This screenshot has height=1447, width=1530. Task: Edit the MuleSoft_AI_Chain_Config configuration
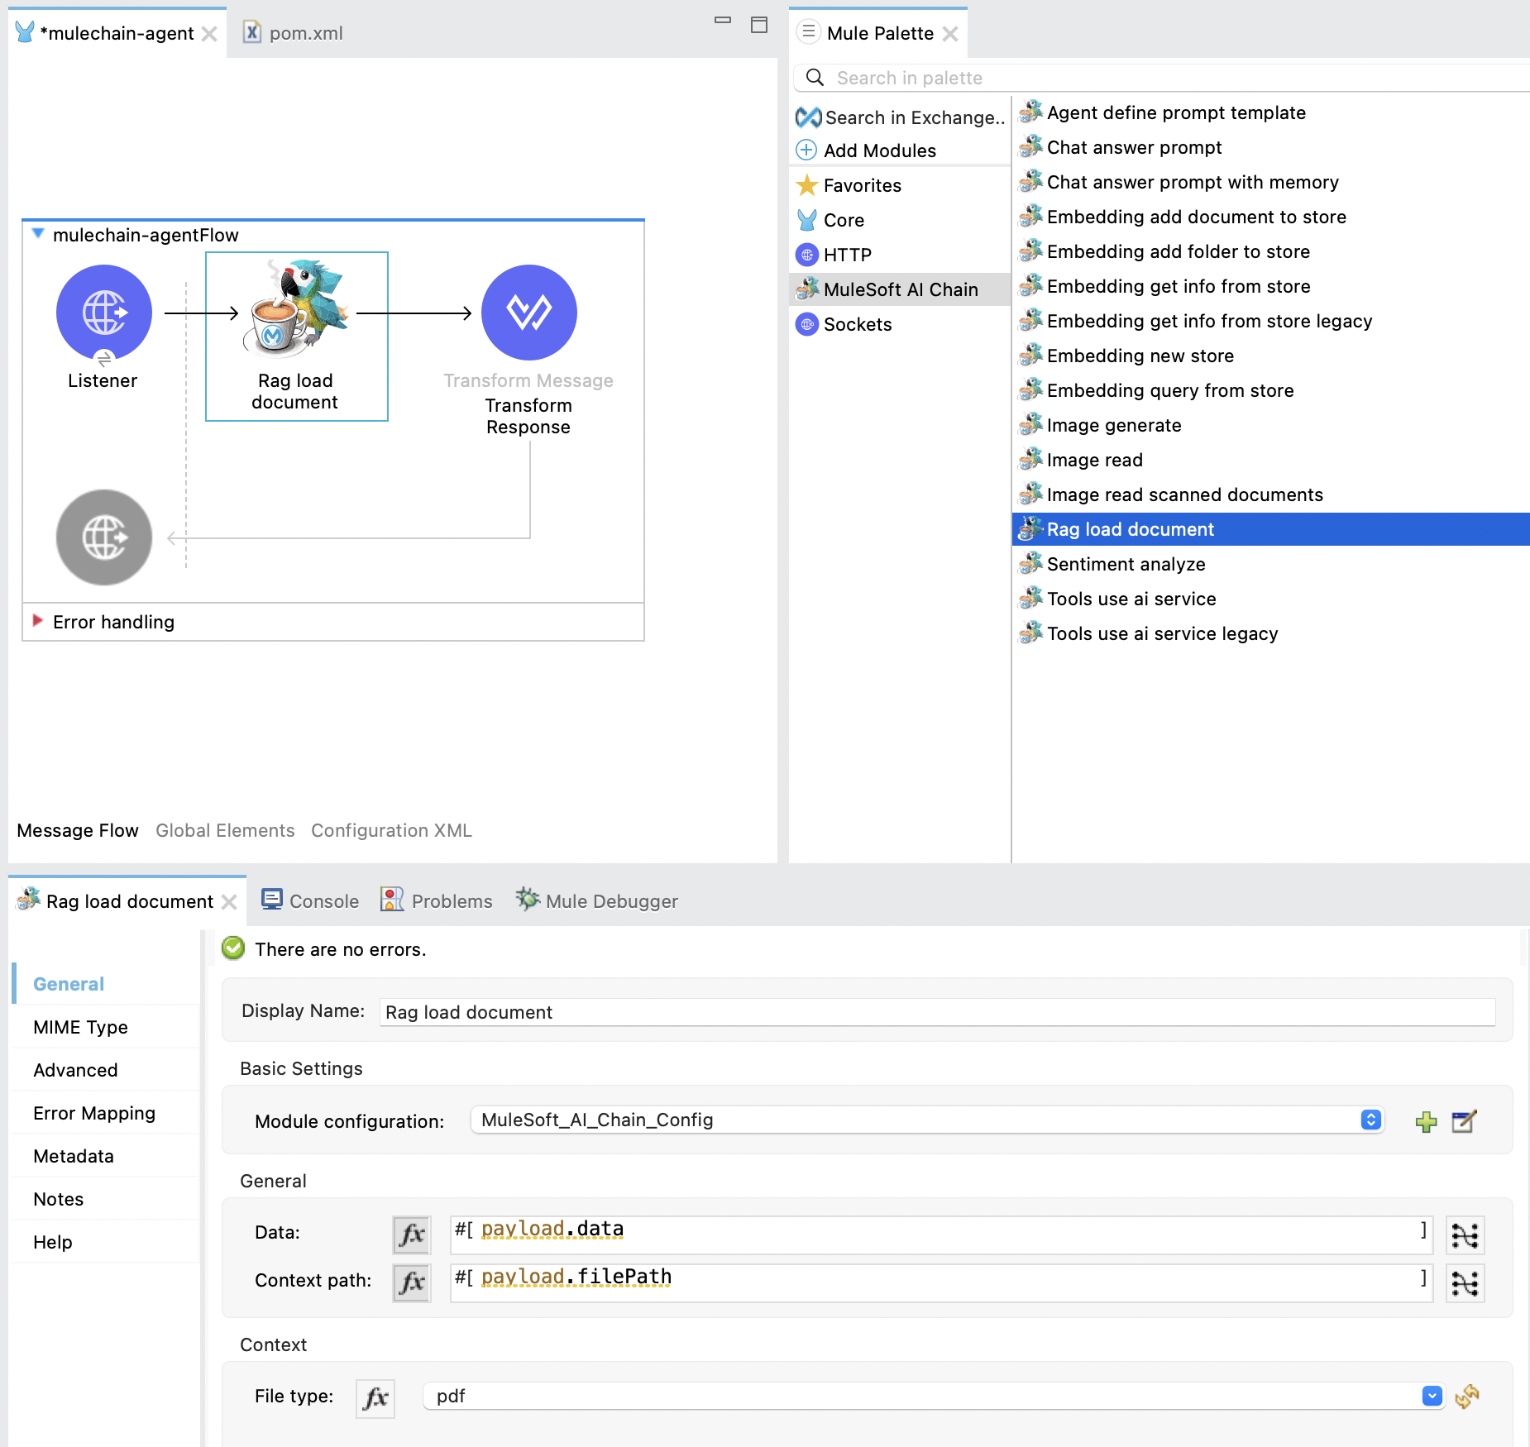(x=1464, y=1121)
